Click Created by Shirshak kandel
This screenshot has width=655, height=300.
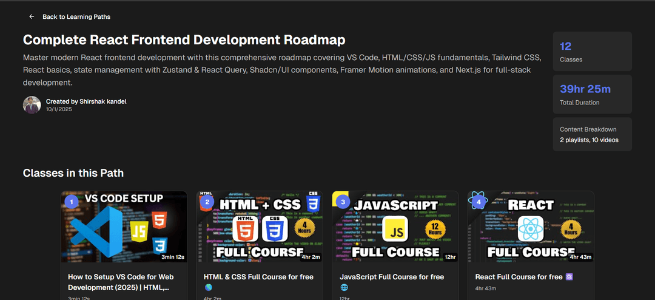86,101
